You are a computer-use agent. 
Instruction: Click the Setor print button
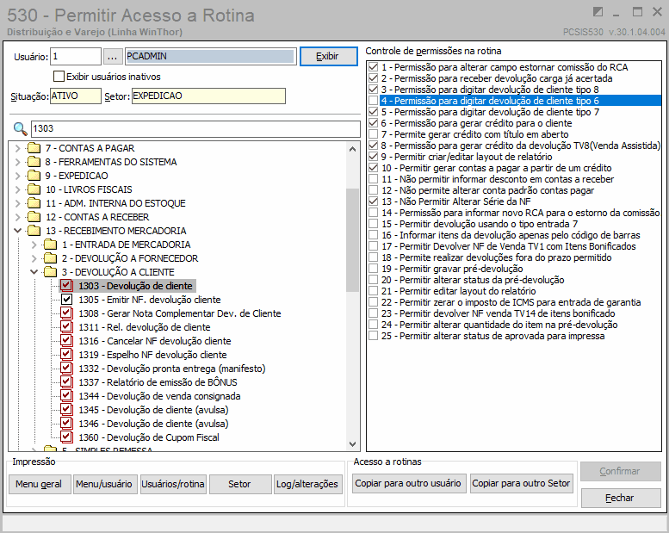coord(240,484)
